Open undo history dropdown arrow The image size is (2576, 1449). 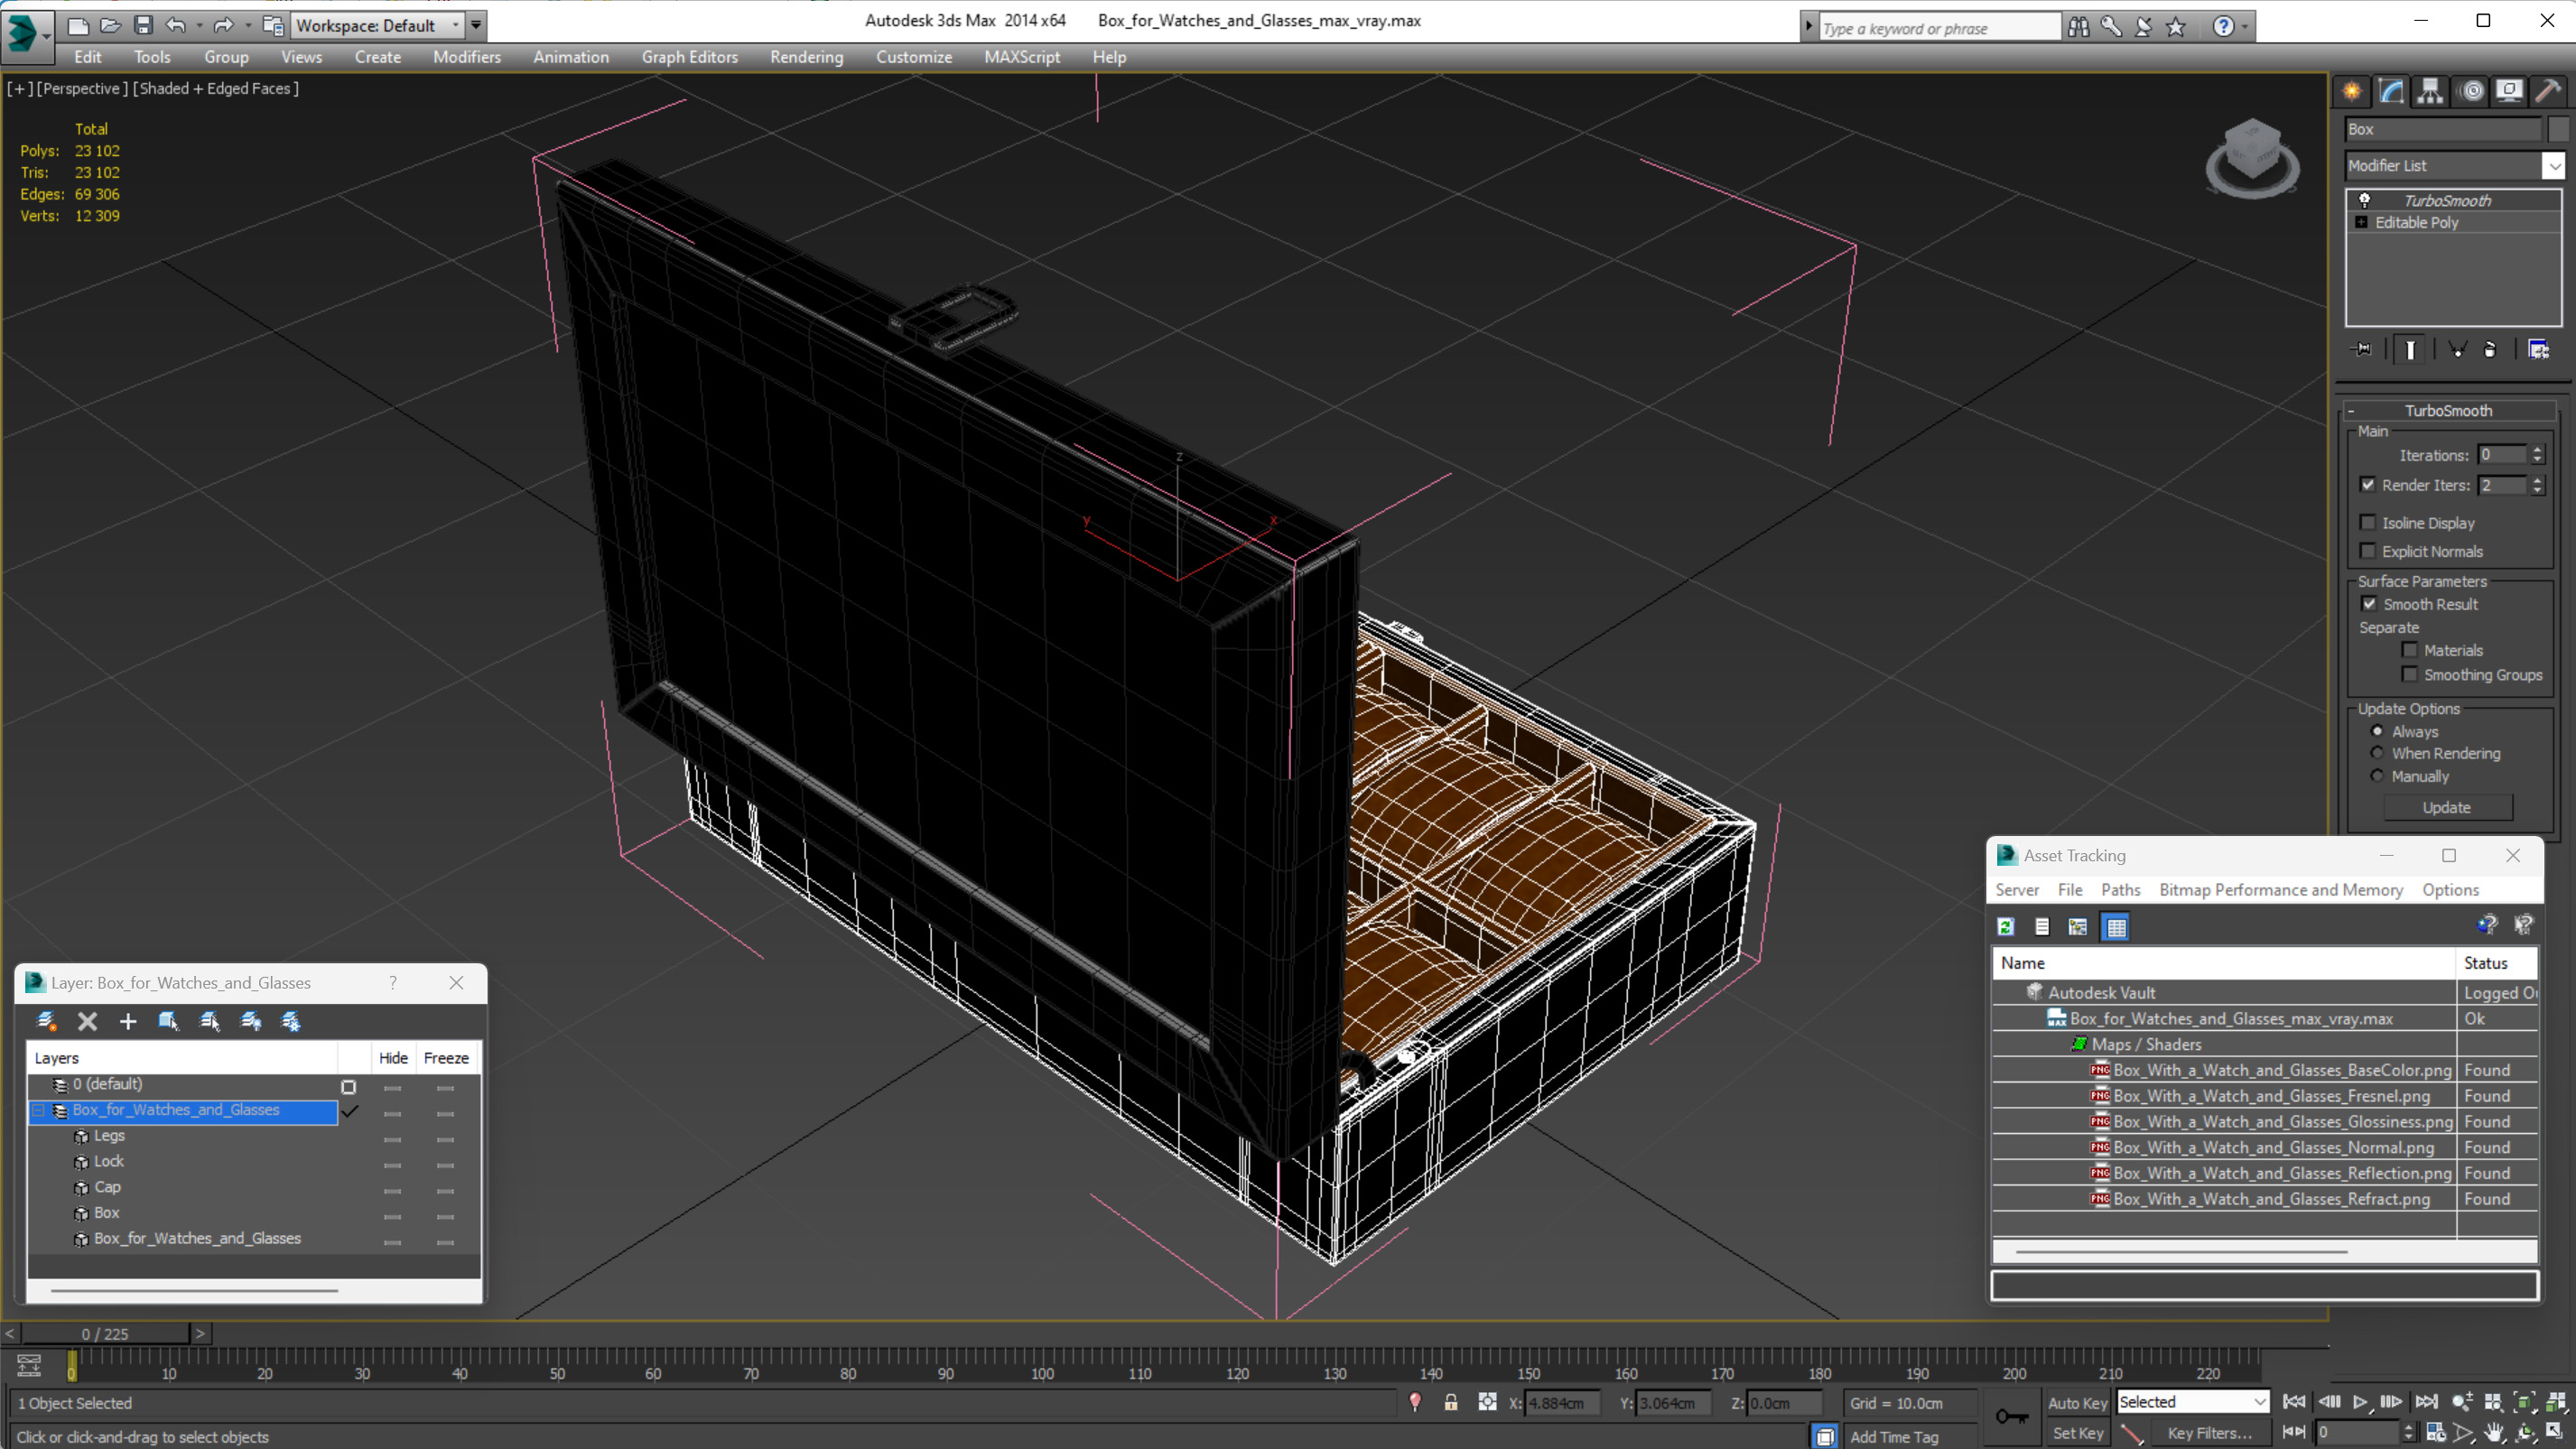[x=199, y=25]
